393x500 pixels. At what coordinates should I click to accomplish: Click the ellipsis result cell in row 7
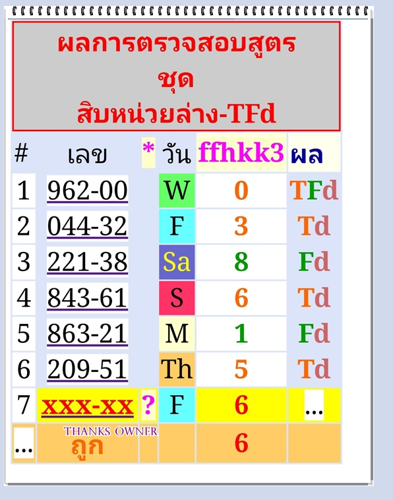pyautogui.click(x=315, y=405)
